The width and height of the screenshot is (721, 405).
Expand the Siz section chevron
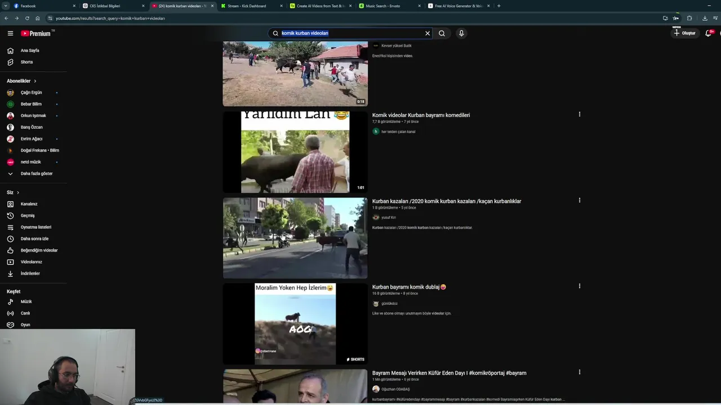17,192
